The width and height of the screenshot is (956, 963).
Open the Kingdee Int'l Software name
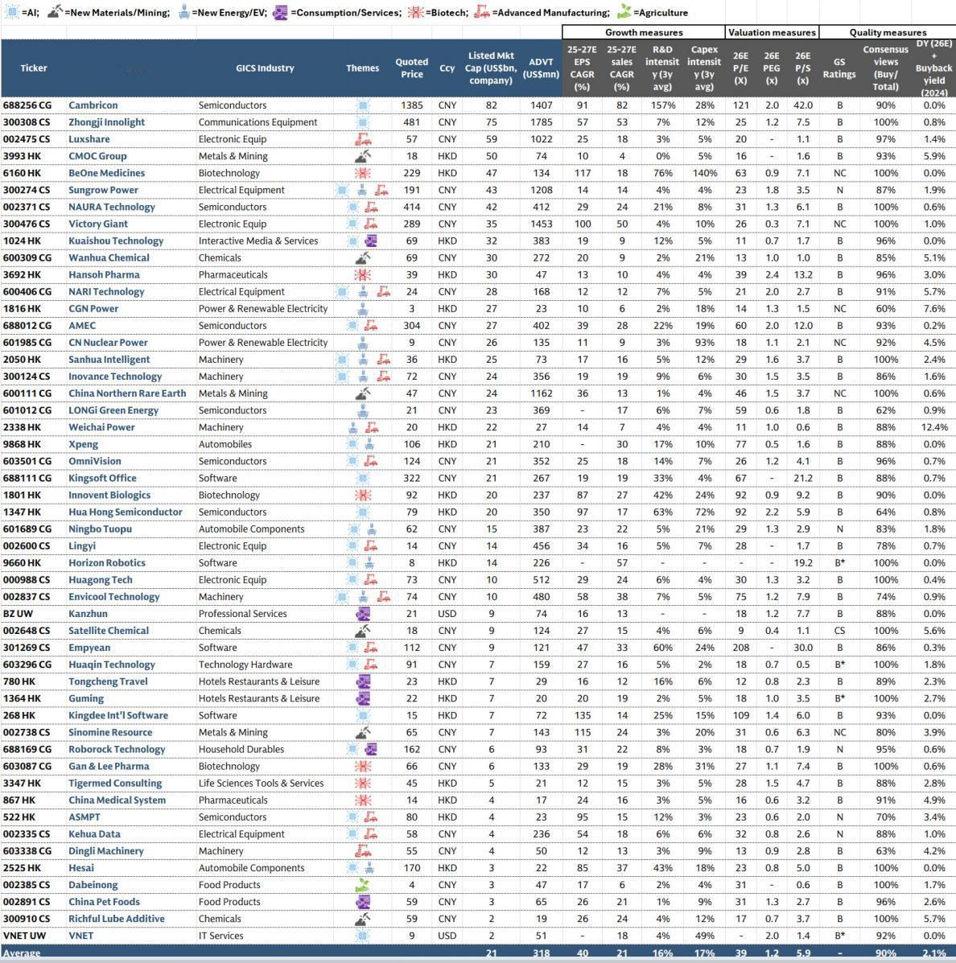(118, 715)
